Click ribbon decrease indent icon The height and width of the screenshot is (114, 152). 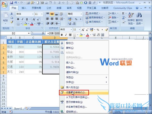[x=48, y=24]
